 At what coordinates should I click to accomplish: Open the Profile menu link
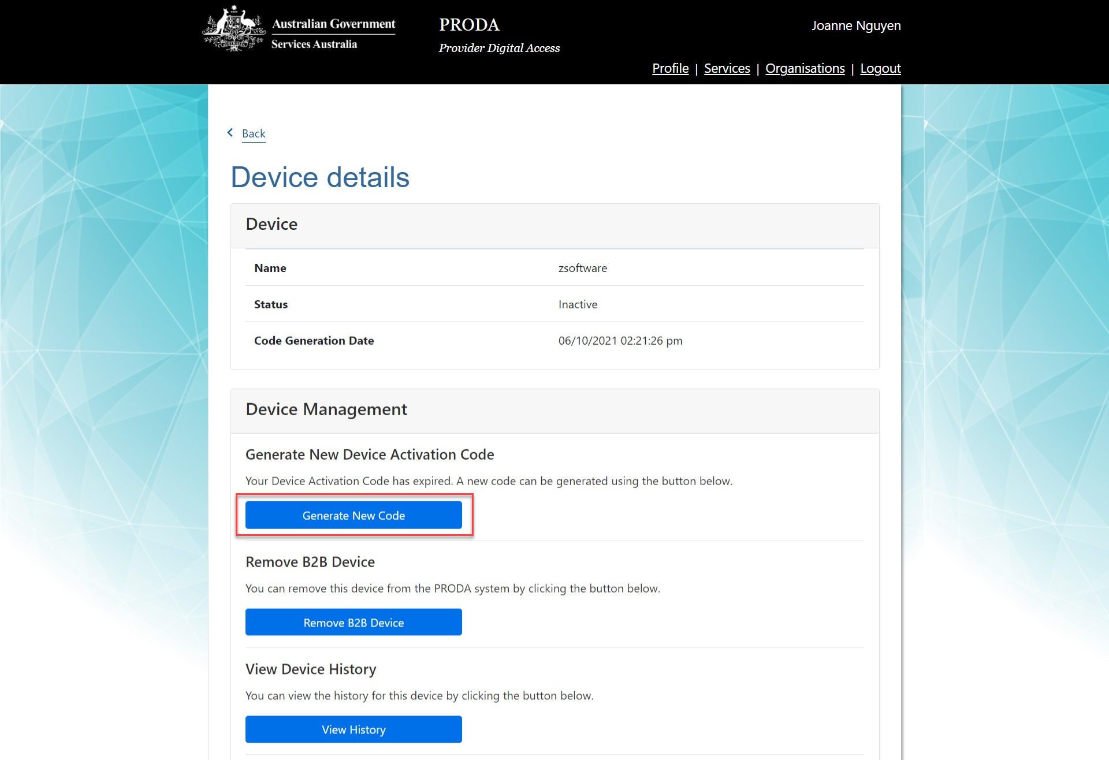(670, 68)
